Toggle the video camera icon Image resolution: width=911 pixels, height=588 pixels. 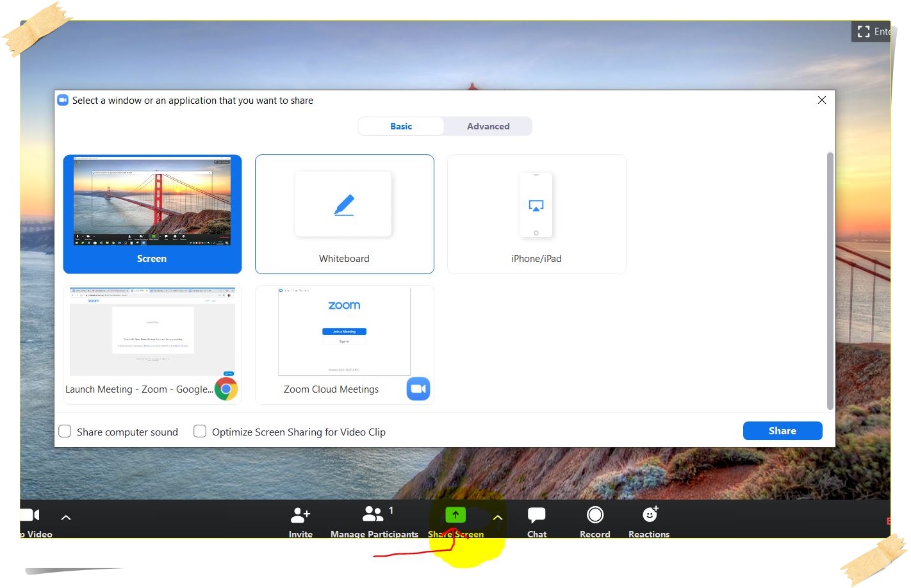click(x=30, y=515)
